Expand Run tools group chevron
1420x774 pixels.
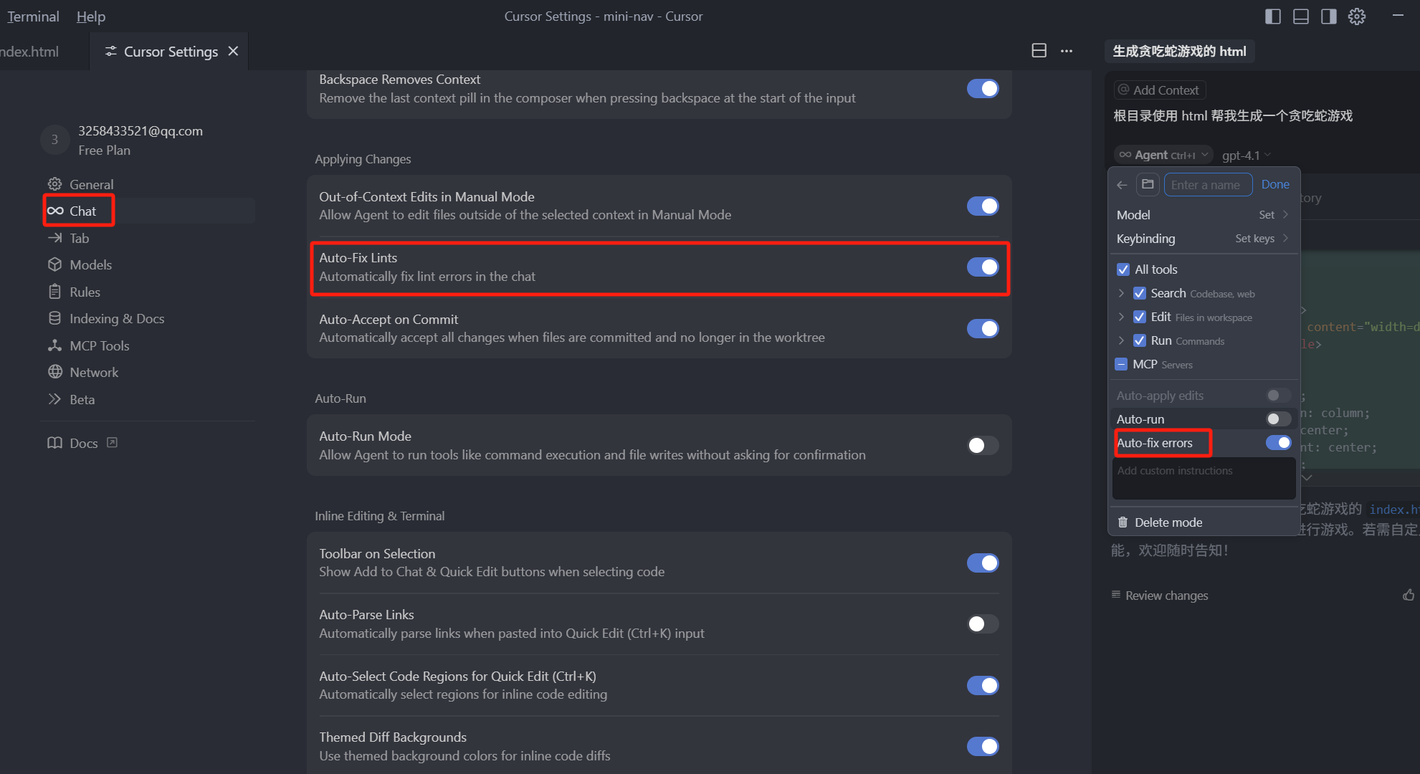(1122, 340)
